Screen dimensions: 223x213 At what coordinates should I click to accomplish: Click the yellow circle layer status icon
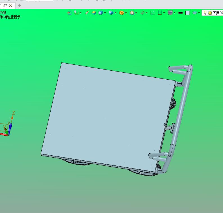point(210,13)
